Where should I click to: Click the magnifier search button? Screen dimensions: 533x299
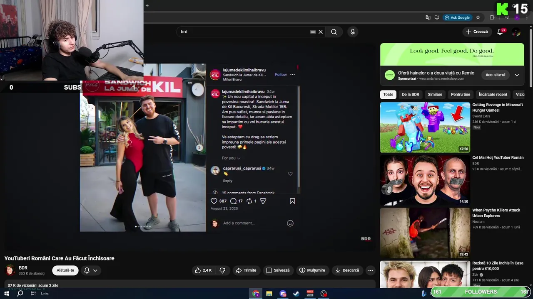pos(334,32)
